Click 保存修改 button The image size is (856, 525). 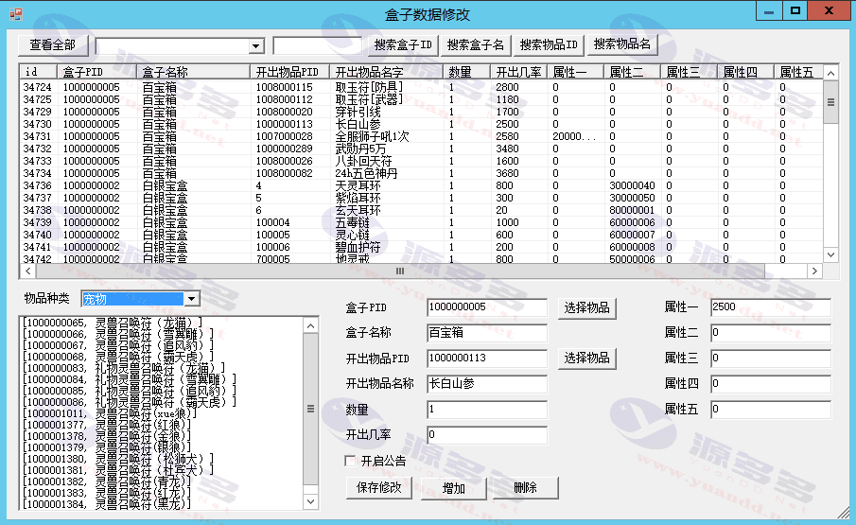click(379, 488)
